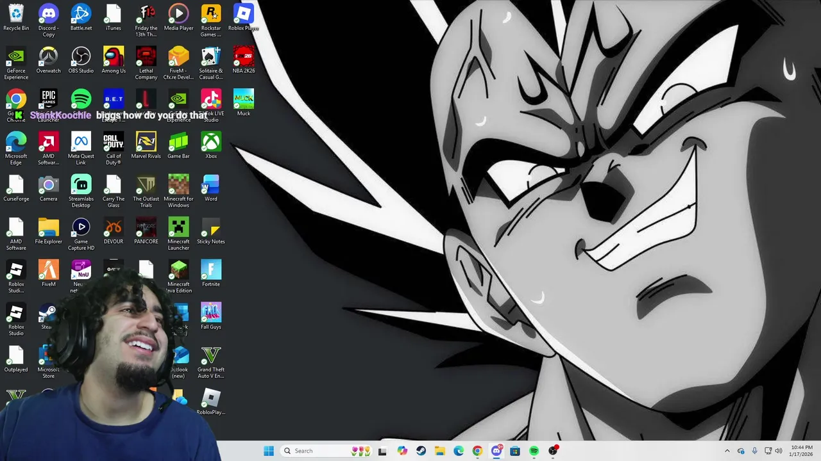Select the Overwatch desktop shortcut
Screen dimensions: 821x461
pos(49,61)
